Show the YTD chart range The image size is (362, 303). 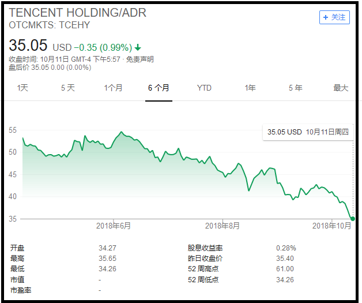[x=204, y=88]
